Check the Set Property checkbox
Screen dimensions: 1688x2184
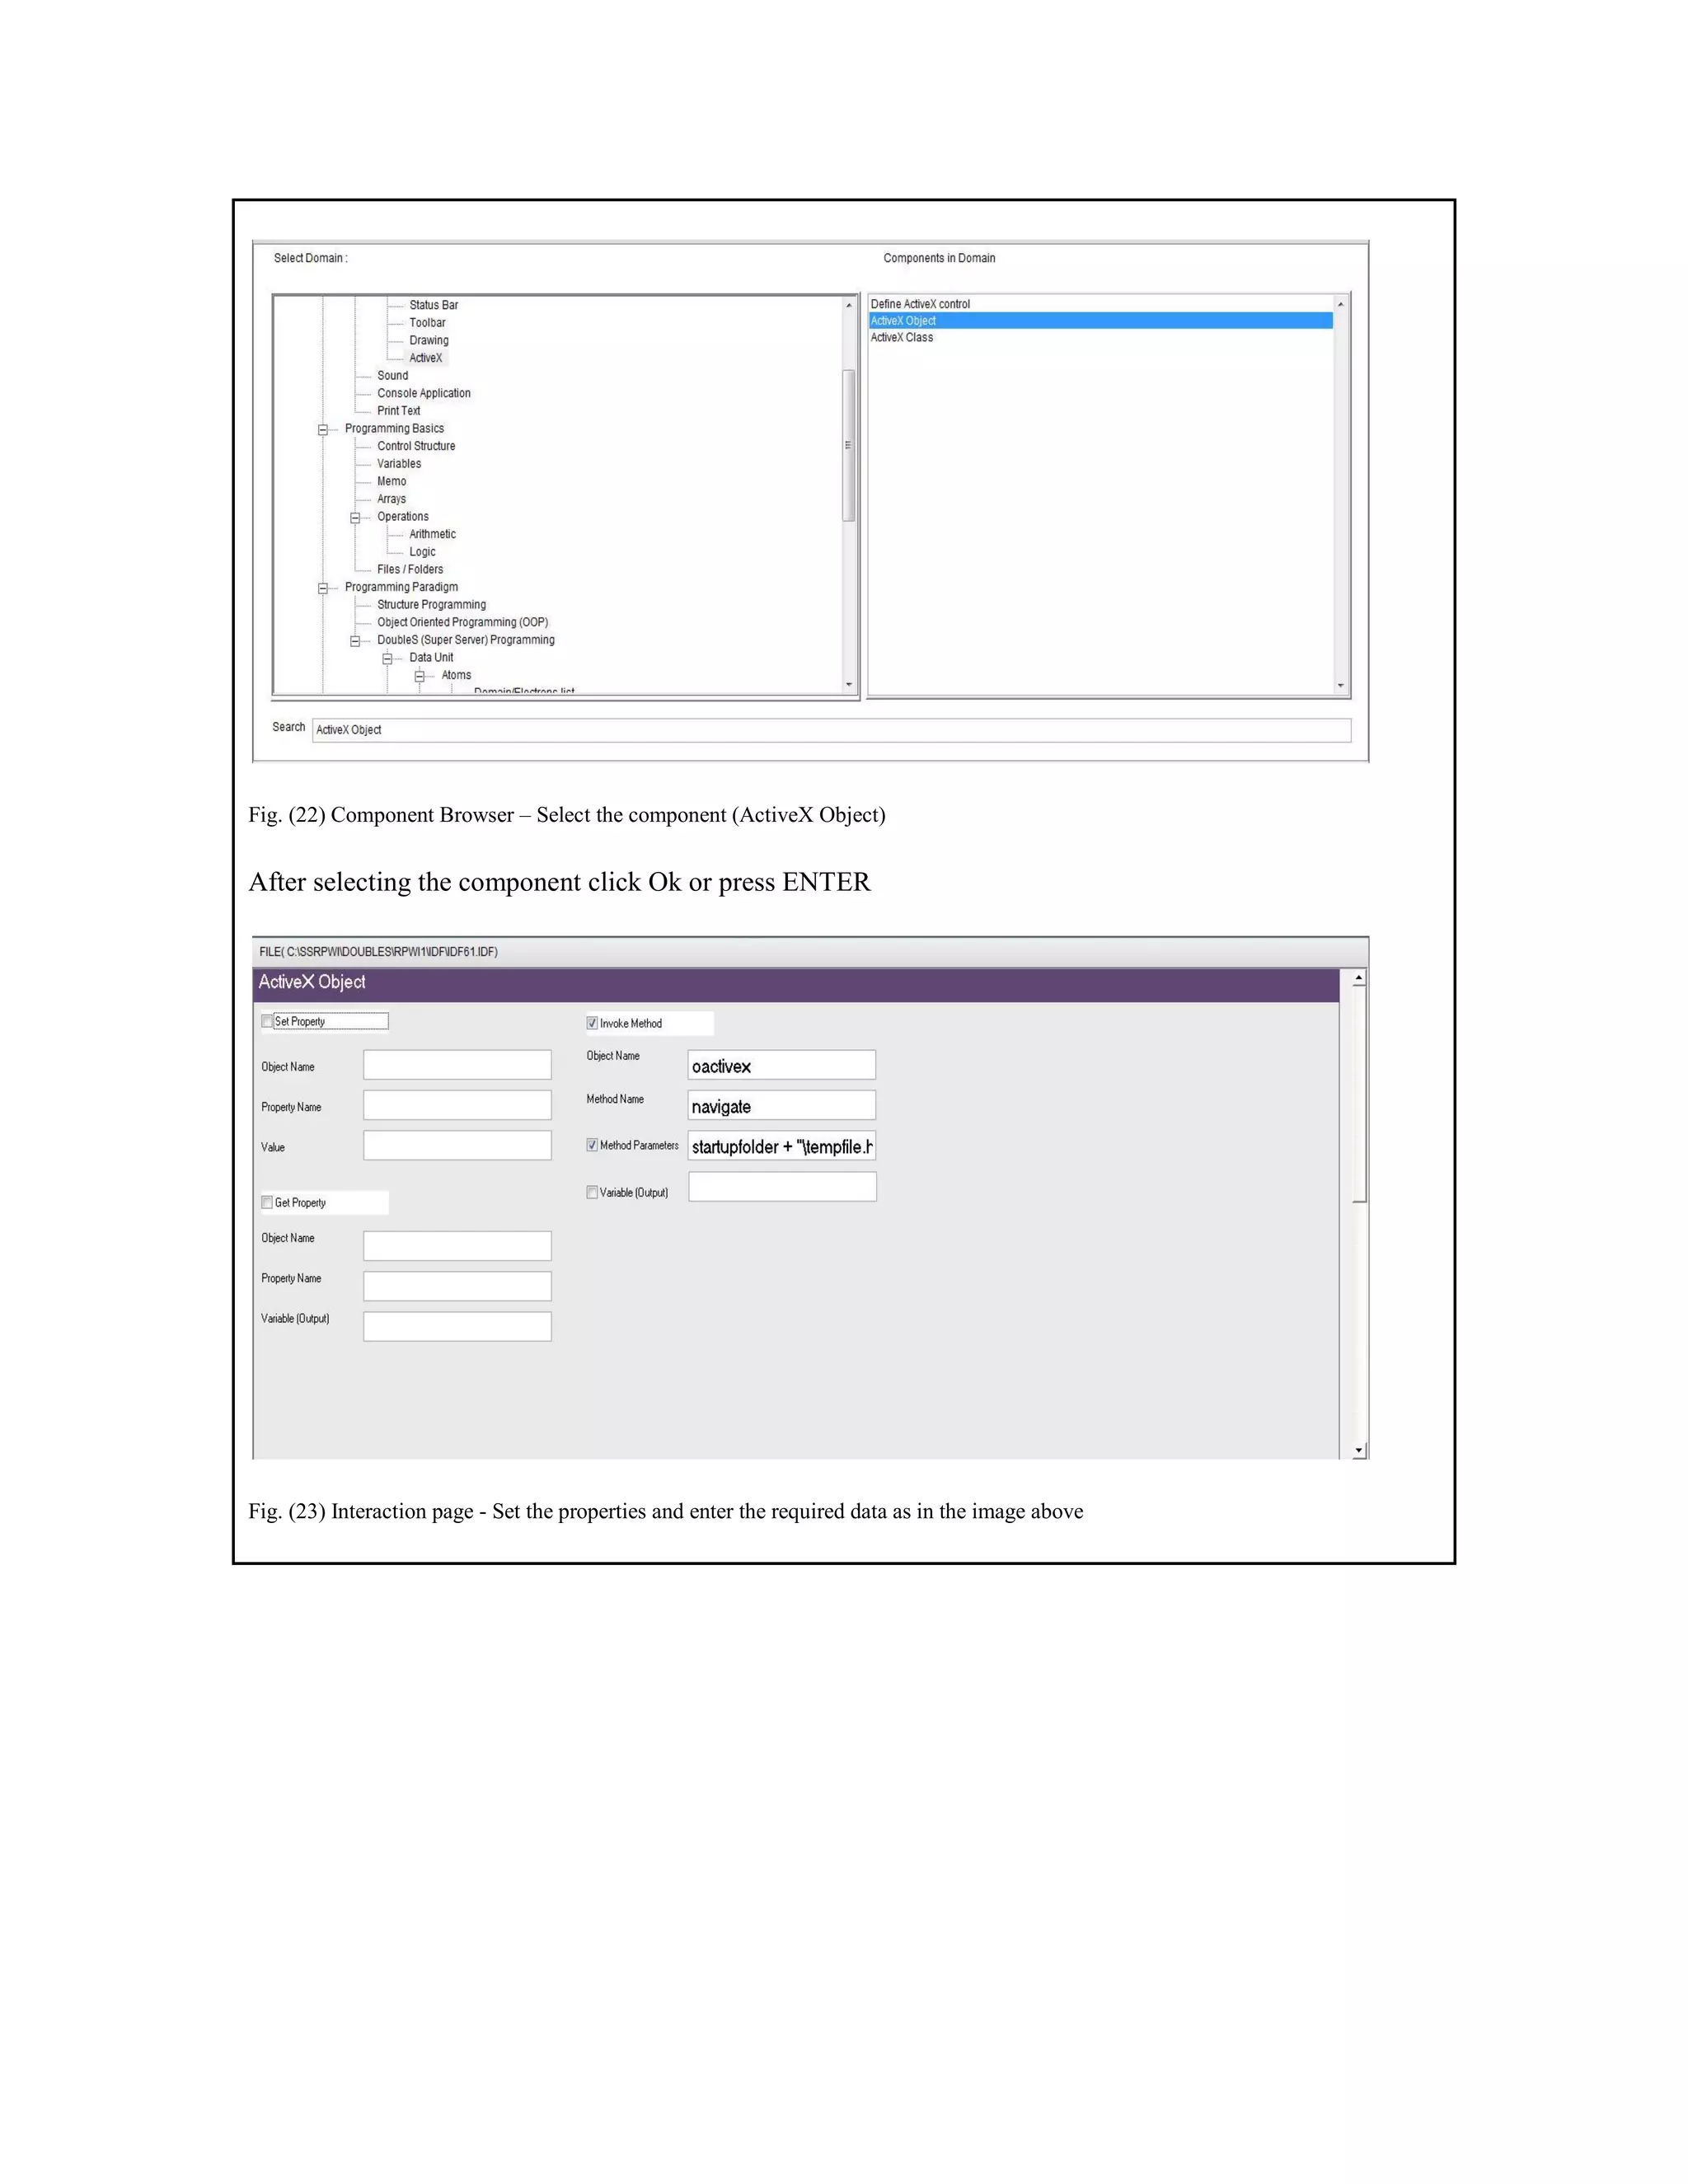point(267,1021)
